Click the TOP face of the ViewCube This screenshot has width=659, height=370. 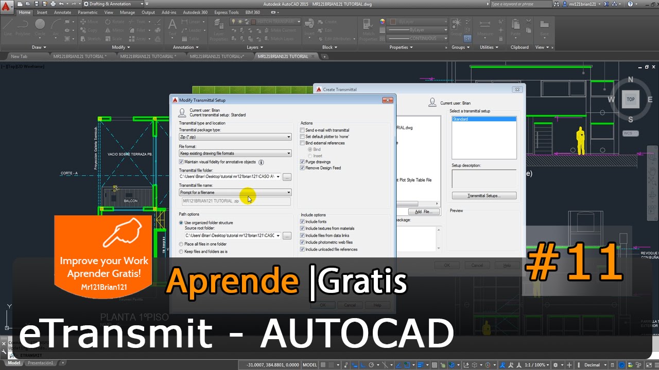630,100
